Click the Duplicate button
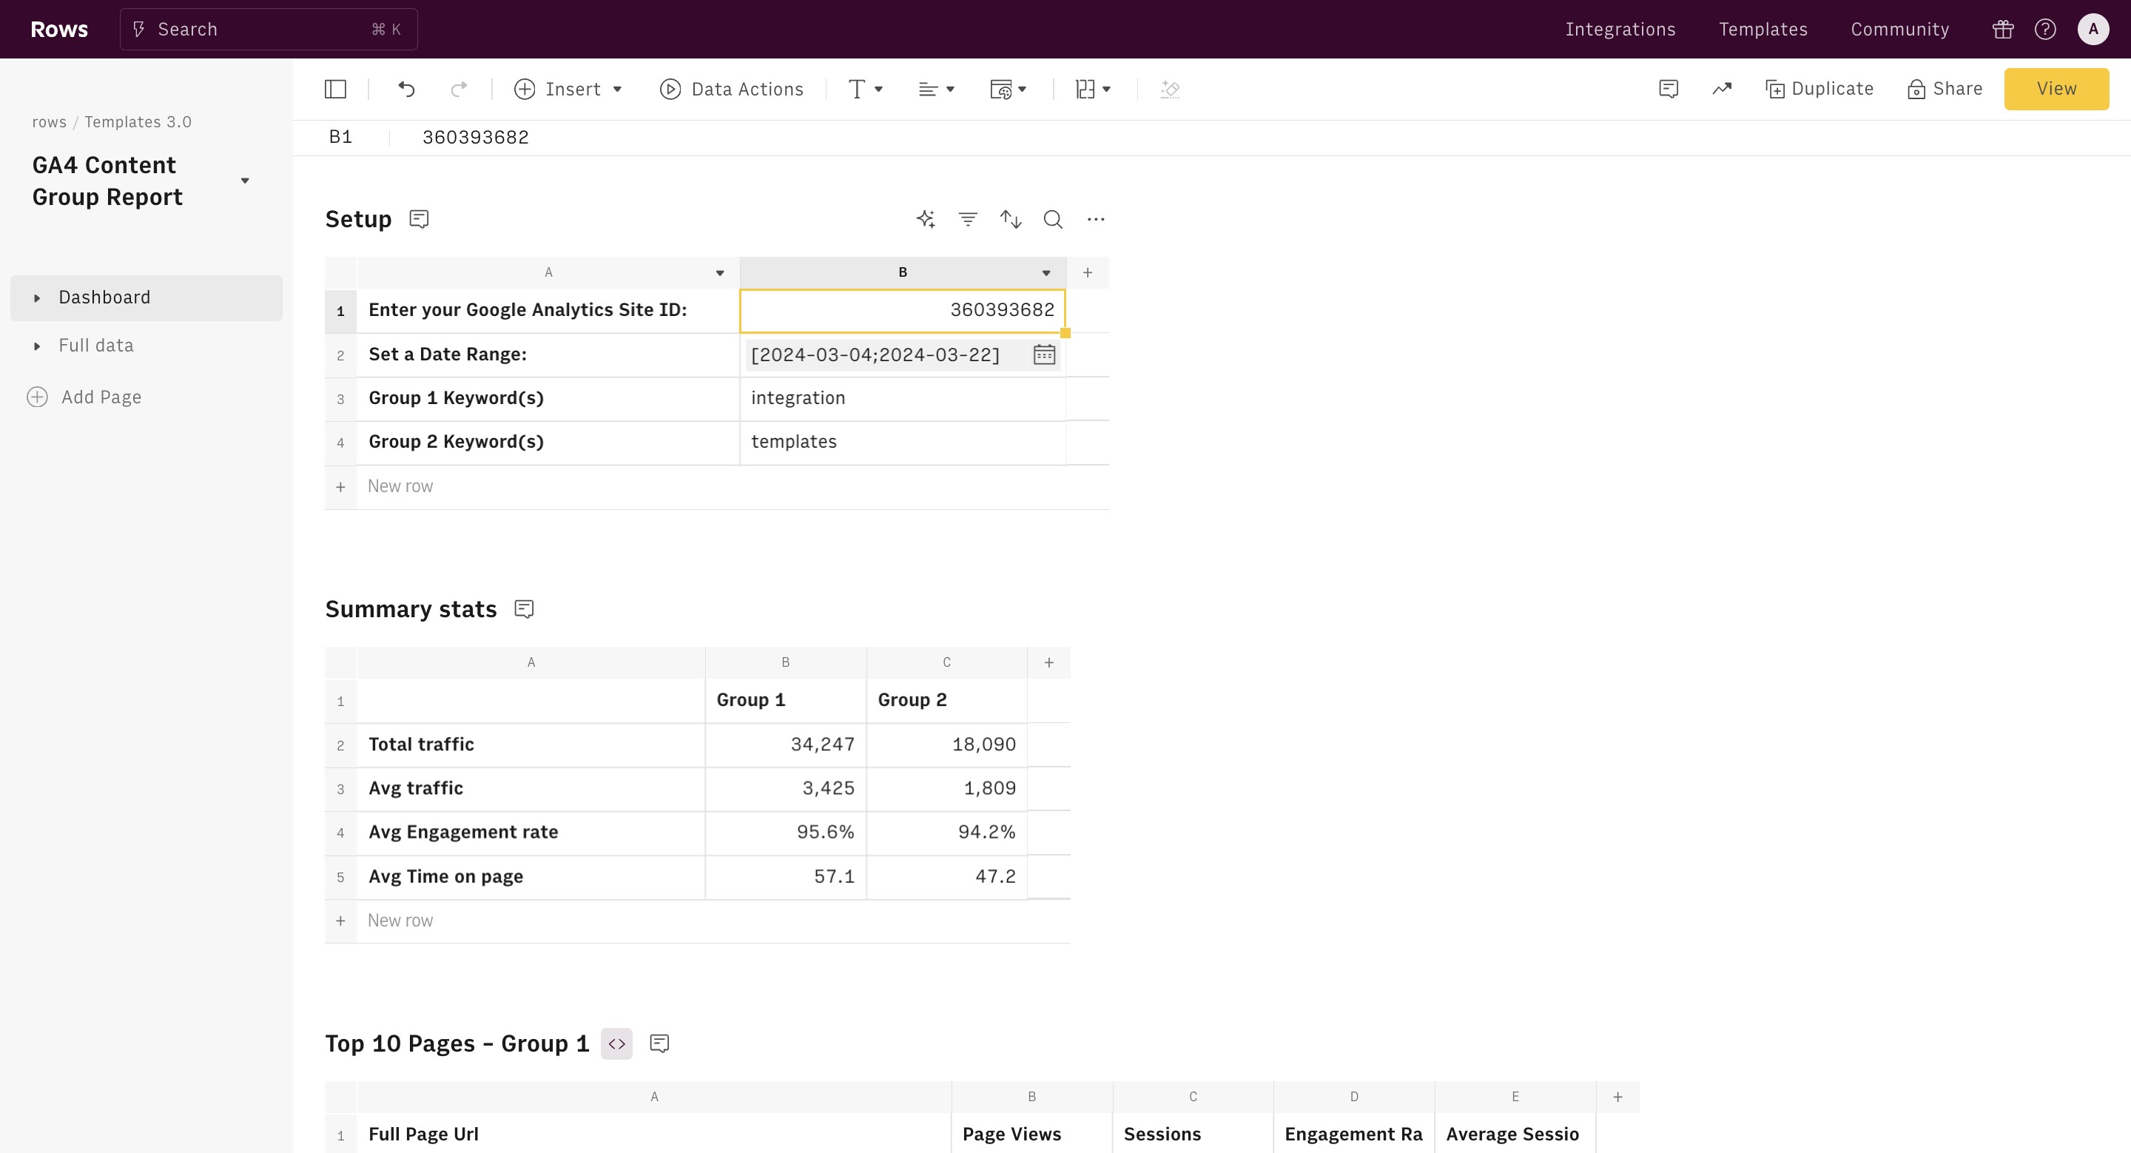 (1819, 90)
